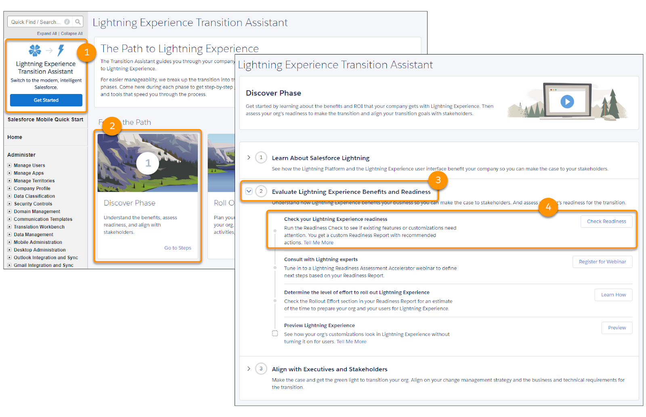Image resolution: width=646 pixels, height=417 pixels.
Task: Open Salesforce Mobile Quick Start
Action: pos(45,119)
